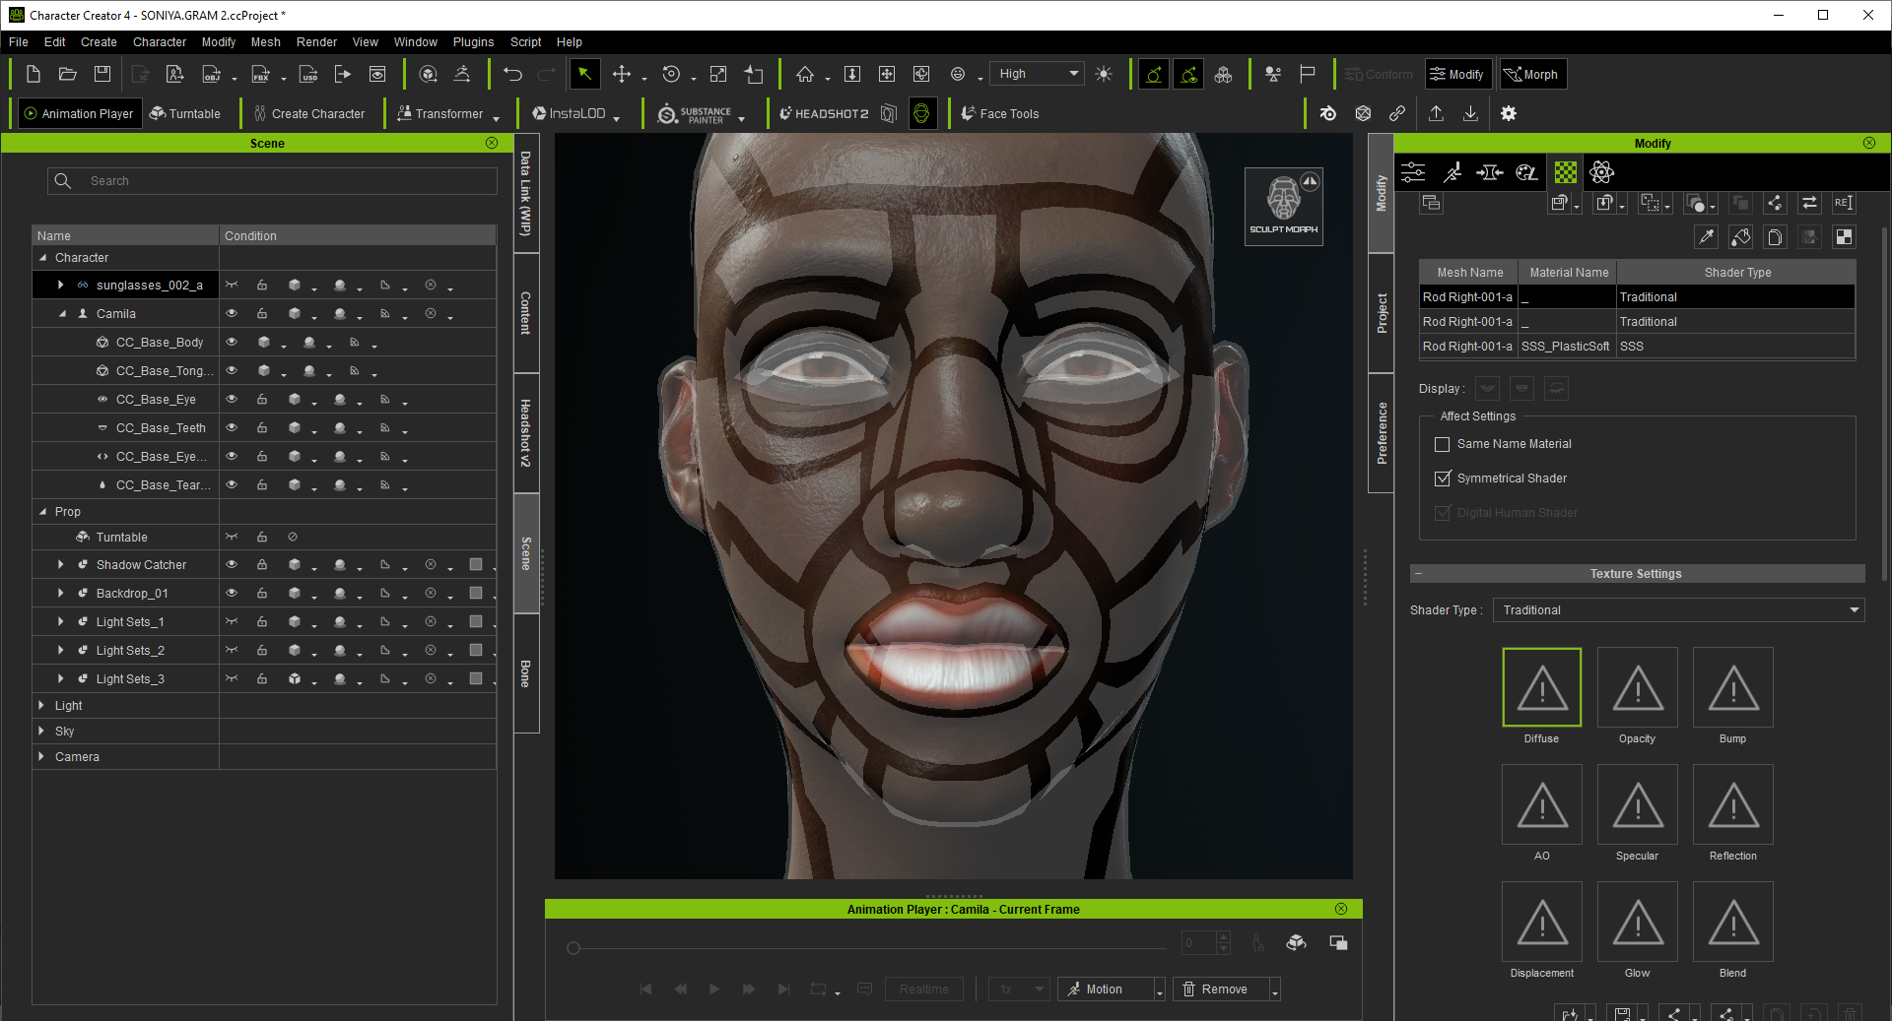Select the arrow Select tool
Screen dimensions: 1892x1021
tap(584, 74)
